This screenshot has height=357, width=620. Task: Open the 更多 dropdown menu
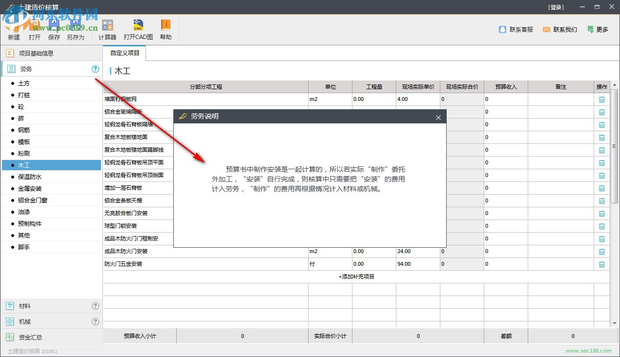coord(598,30)
